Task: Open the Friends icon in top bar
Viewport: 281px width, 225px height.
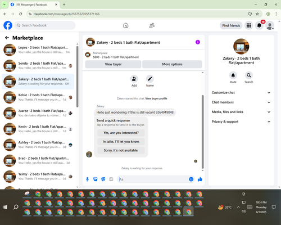Action: click(x=152, y=25)
